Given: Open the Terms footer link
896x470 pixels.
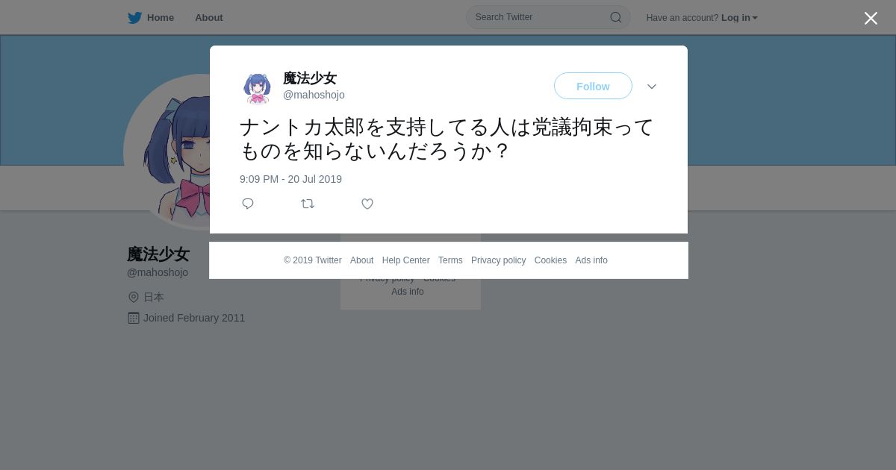Looking at the screenshot, I should (450, 260).
